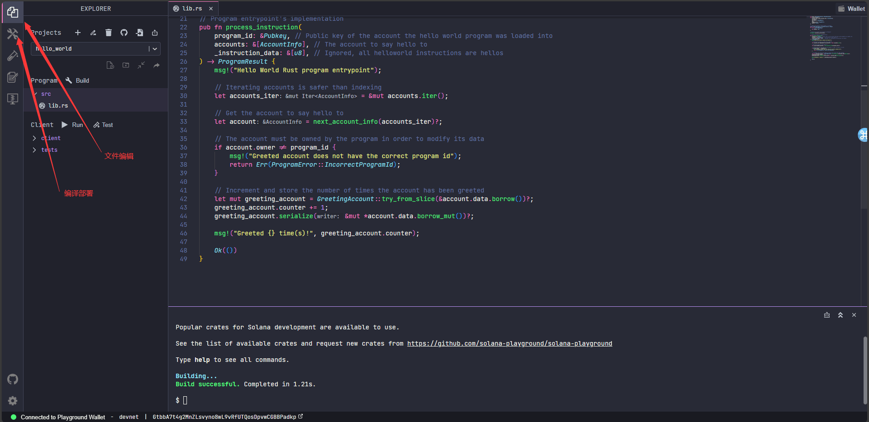The width and height of the screenshot is (869, 422).
Task: Expand the client folder
Action: [51, 138]
